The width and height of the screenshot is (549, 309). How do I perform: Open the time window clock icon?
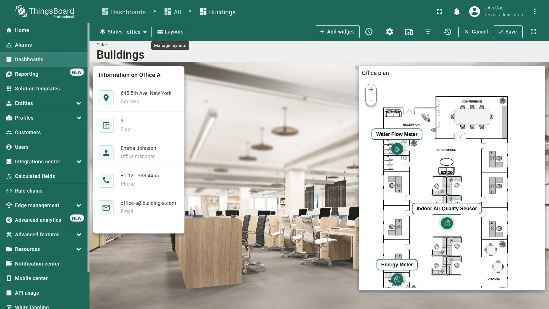(x=369, y=32)
